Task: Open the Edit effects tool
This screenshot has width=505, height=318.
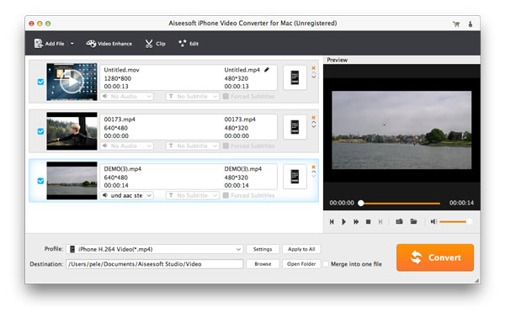Action: (x=189, y=44)
